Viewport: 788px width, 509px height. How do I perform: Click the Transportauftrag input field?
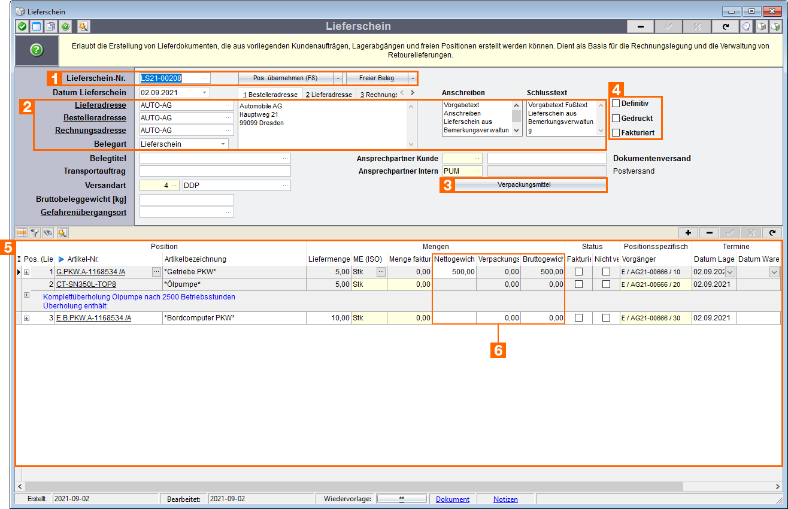215,171
